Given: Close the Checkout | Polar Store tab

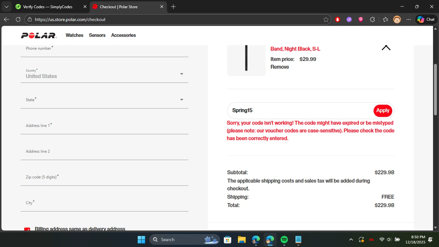Looking at the screenshot, I should pyautogui.click(x=162, y=6).
